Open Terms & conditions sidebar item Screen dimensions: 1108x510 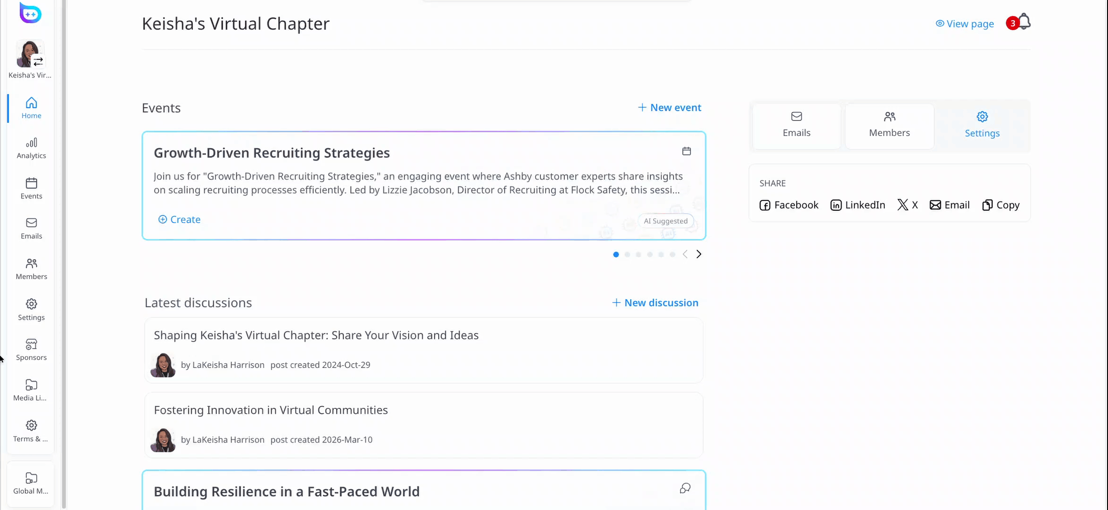pyautogui.click(x=31, y=431)
